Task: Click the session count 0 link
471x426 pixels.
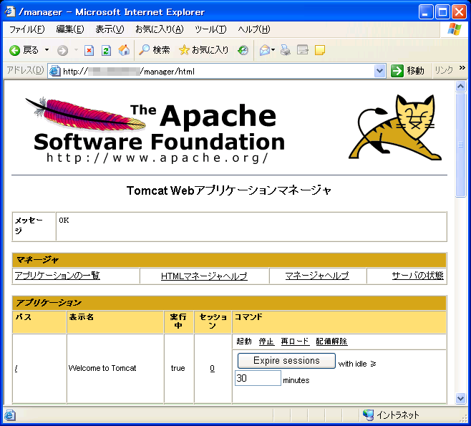Action: tap(213, 368)
